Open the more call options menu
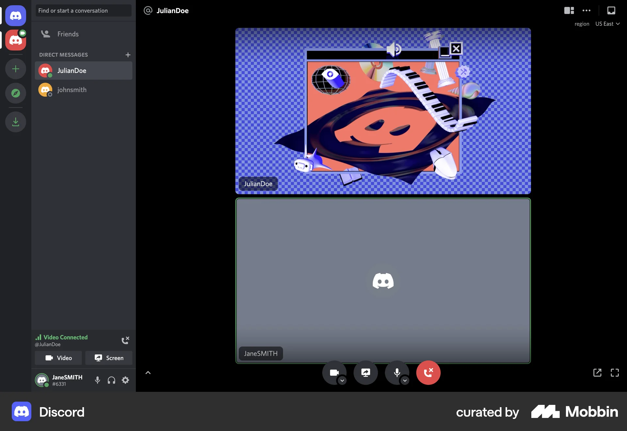The height and width of the screenshot is (431, 627). (586, 11)
